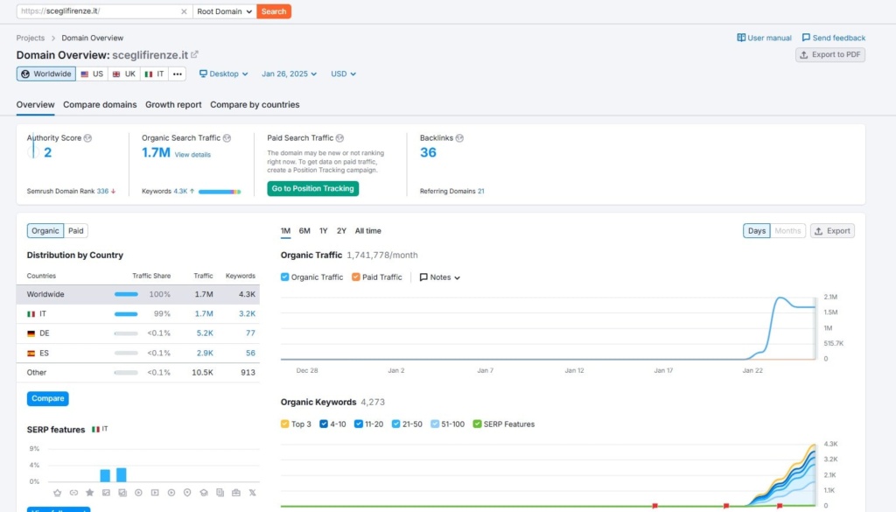This screenshot has height=512, width=896.
Task: Click the orange Search button
Action: coord(274,11)
